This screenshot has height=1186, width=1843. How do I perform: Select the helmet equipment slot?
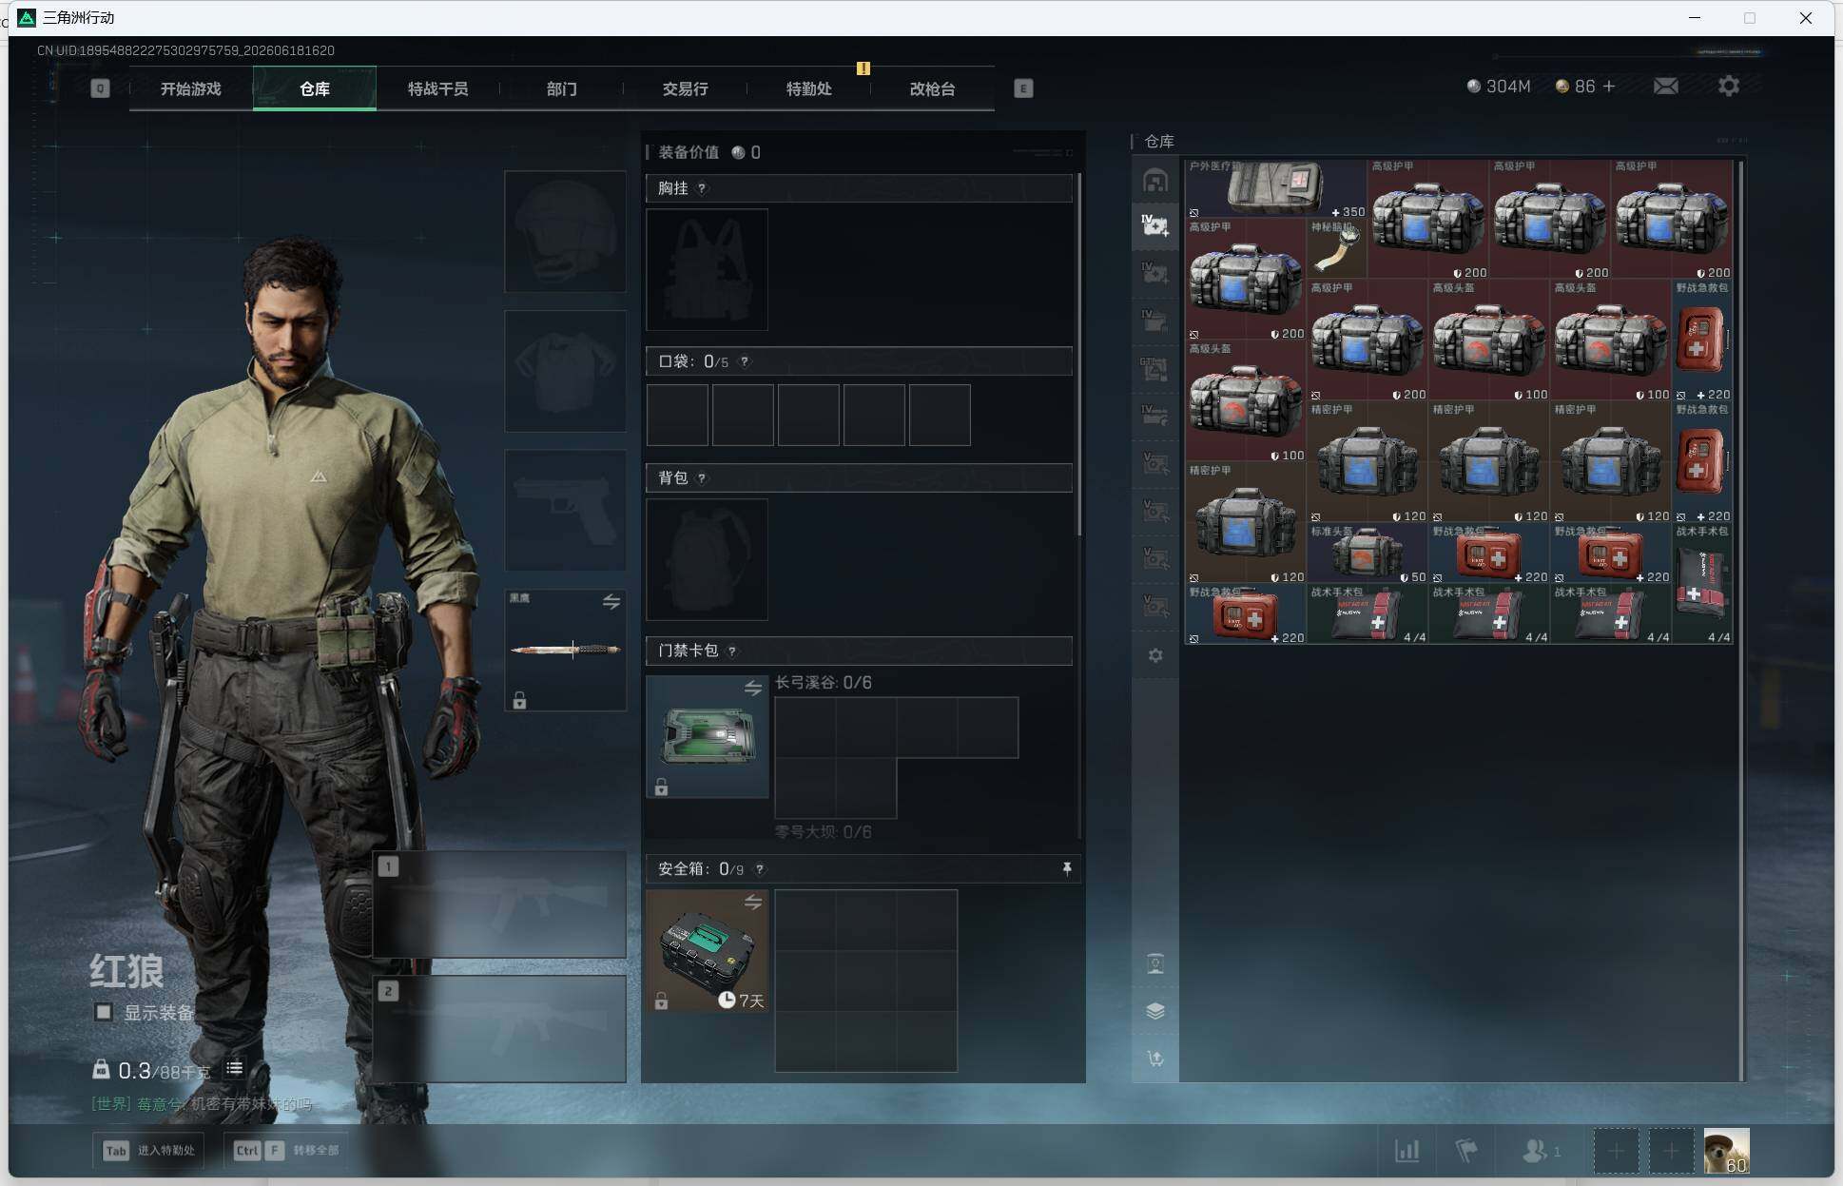pyautogui.click(x=565, y=231)
